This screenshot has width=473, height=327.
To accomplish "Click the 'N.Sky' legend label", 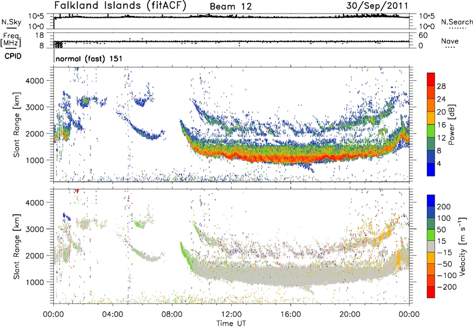I will (x=11, y=22).
